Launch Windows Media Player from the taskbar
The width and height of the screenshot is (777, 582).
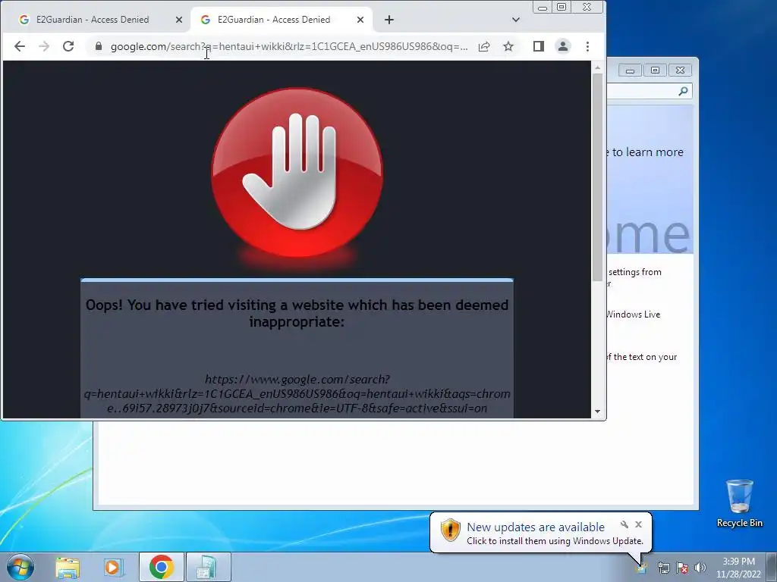tap(114, 567)
